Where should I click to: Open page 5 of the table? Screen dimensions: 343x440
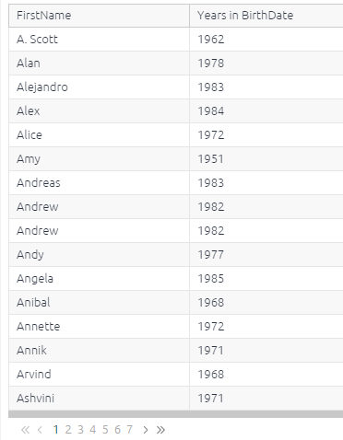coord(105,430)
